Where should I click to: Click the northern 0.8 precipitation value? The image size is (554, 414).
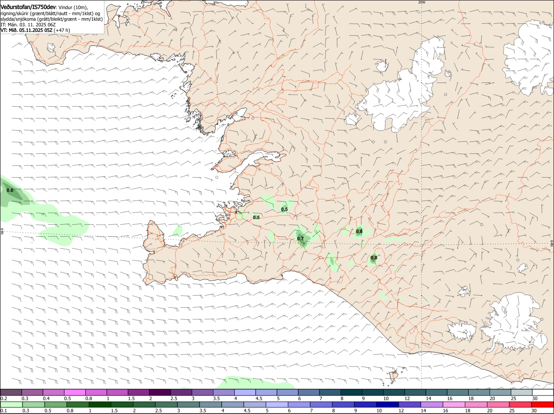[359, 231]
